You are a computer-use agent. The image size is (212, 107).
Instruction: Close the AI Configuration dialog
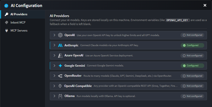(205, 5)
